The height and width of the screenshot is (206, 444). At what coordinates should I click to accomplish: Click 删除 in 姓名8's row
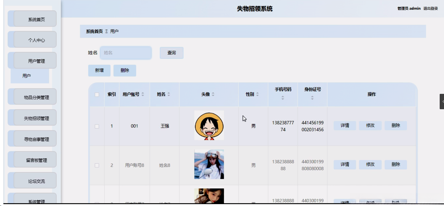click(395, 164)
